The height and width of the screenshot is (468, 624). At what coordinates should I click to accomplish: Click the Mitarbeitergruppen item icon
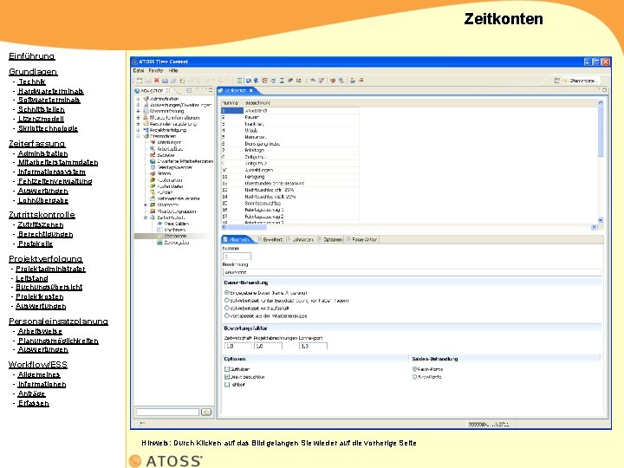153,211
